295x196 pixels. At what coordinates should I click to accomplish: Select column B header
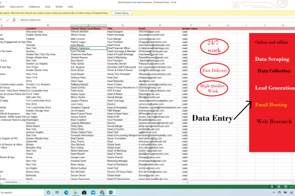(x=48, y=25)
